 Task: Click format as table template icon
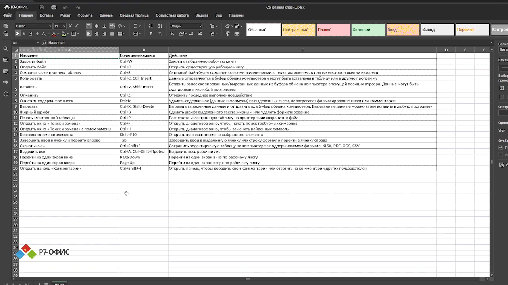[x=237, y=34]
